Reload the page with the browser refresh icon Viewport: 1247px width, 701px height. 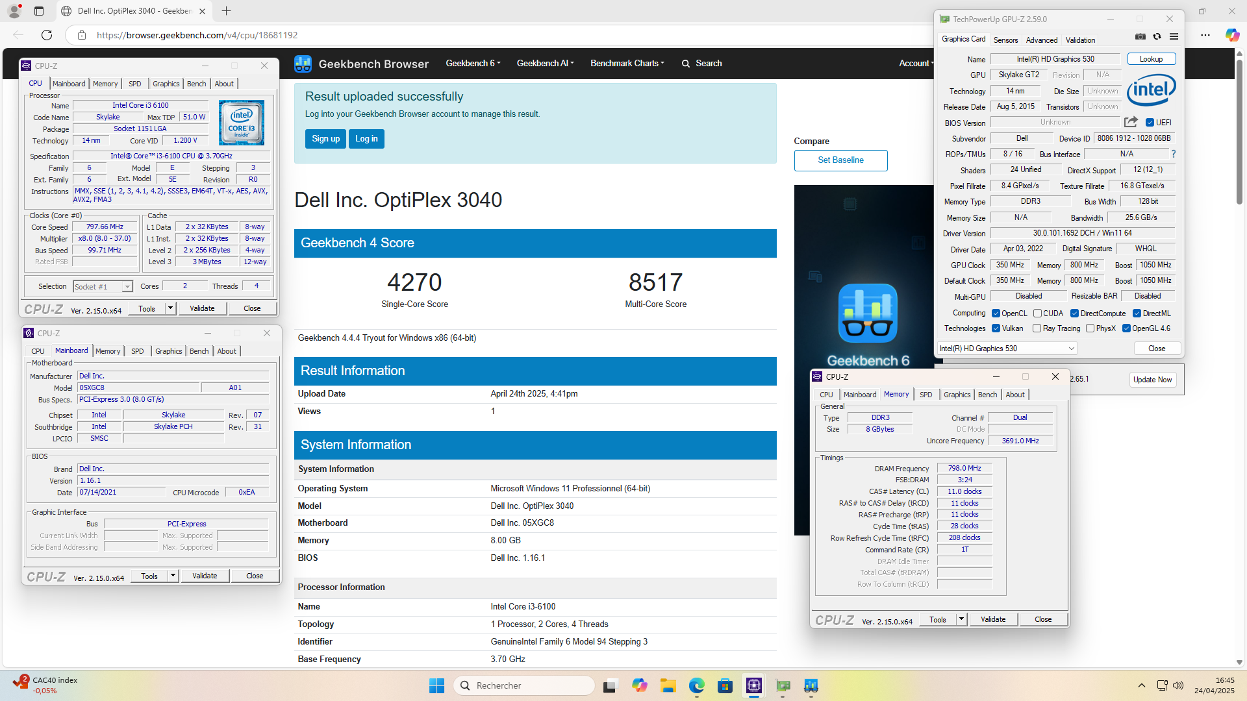tap(47, 35)
